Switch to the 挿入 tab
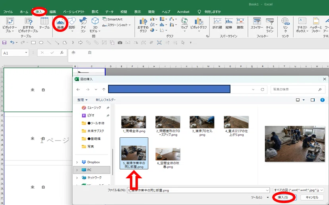This screenshot has height=205, width=329. click(x=39, y=12)
